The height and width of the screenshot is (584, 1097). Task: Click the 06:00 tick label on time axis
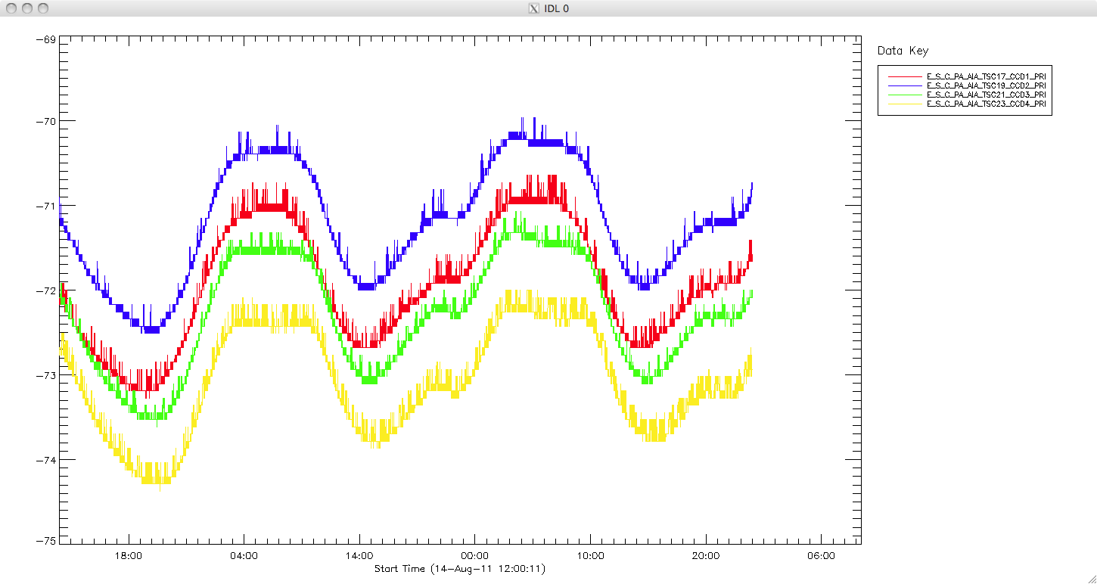[x=821, y=556]
